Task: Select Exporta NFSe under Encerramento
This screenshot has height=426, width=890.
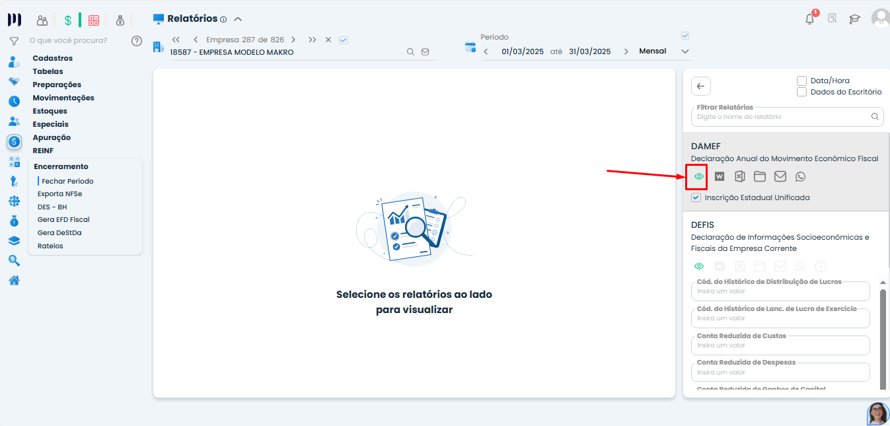Action: [x=59, y=194]
